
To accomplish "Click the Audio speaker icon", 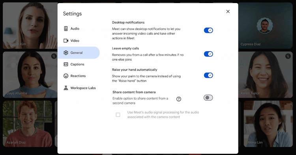I will tap(66, 29).
